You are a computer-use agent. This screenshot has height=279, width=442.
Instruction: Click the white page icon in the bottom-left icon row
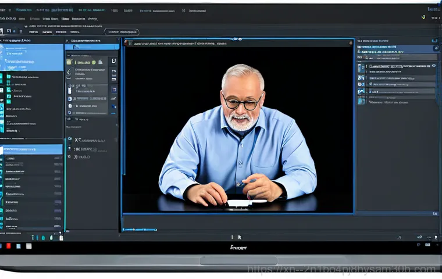(x=61, y=238)
